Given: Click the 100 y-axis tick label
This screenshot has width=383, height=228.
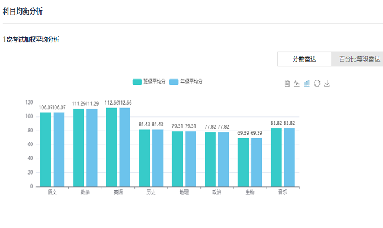Looking at the screenshot, I should tap(29, 116).
